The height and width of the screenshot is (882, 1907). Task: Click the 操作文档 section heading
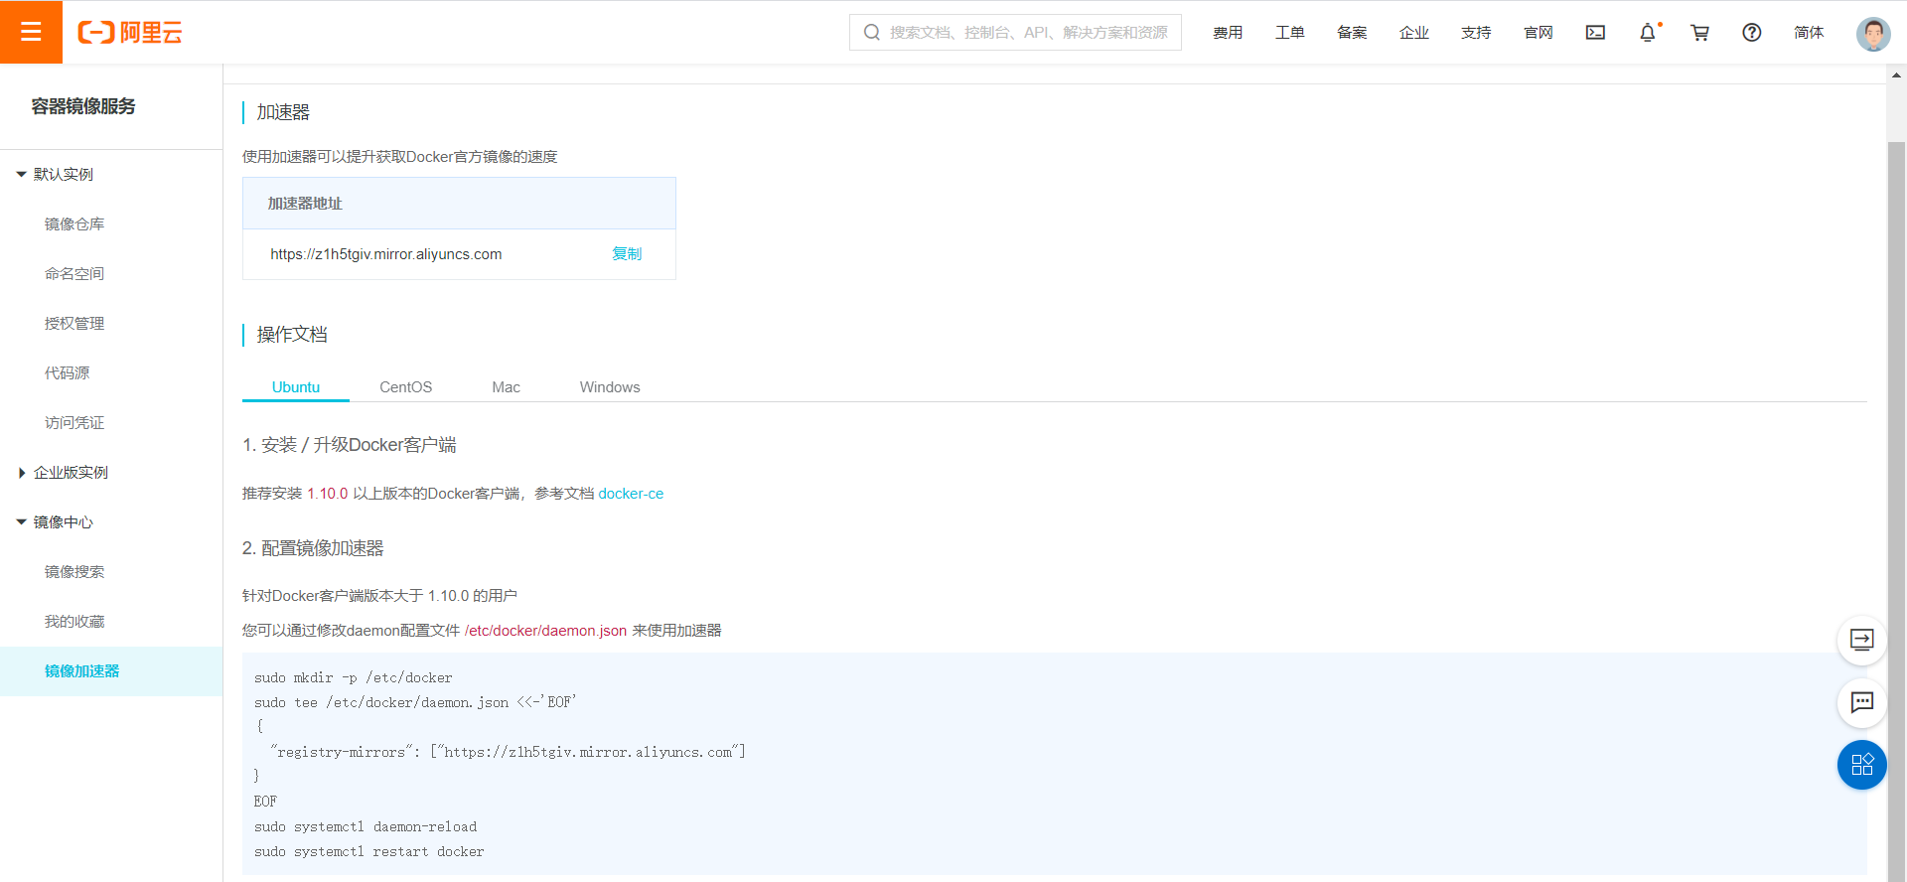coord(292,335)
